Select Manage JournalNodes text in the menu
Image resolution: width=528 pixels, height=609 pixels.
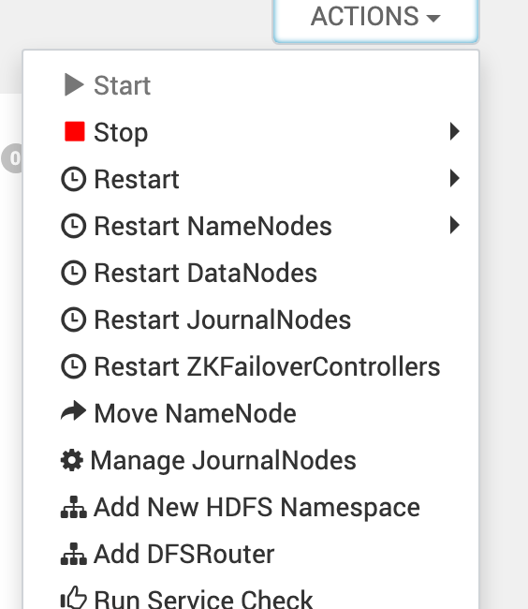click(x=223, y=461)
